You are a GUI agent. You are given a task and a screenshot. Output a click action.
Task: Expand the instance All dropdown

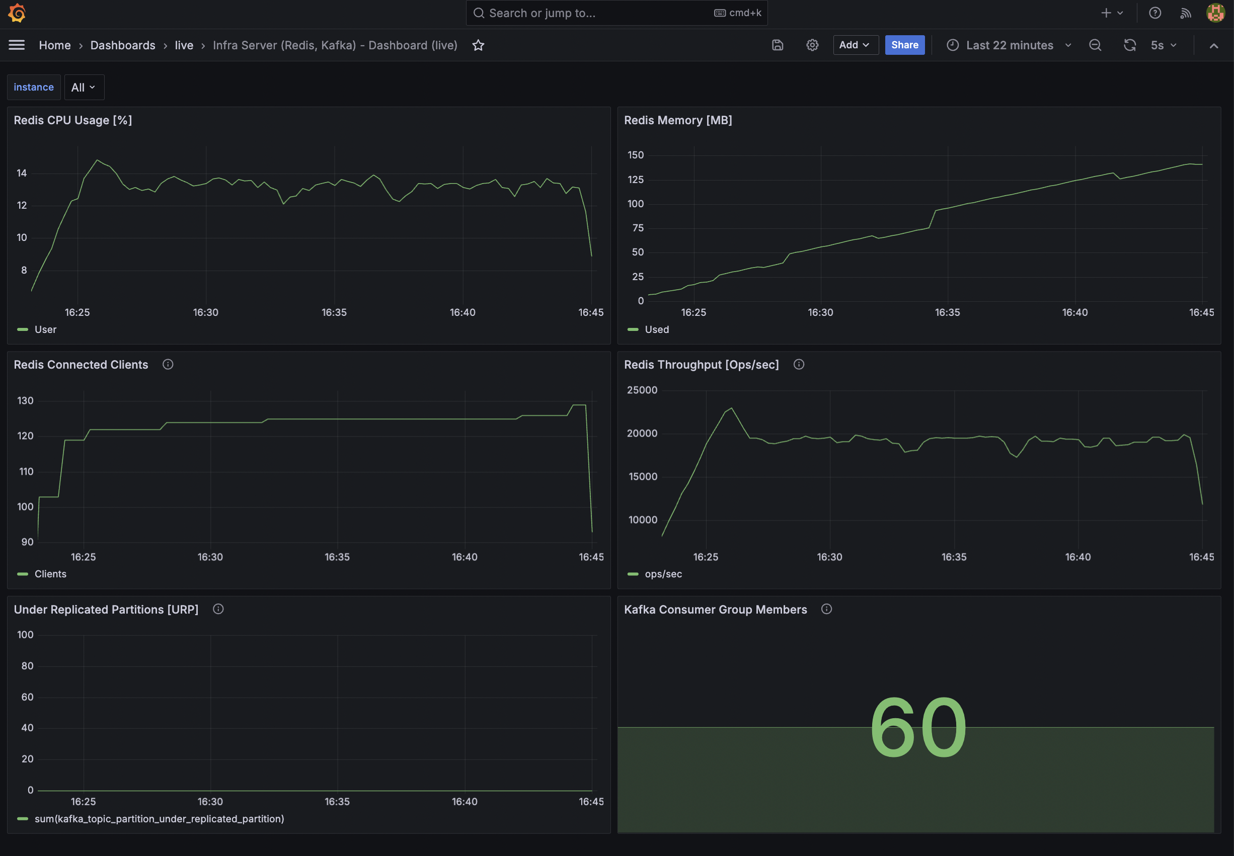coord(84,88)
